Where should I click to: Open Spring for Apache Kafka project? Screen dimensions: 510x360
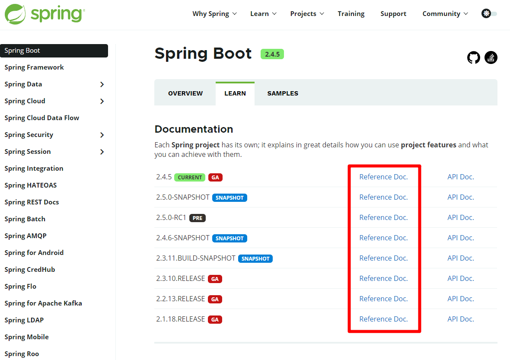point(43,303)
